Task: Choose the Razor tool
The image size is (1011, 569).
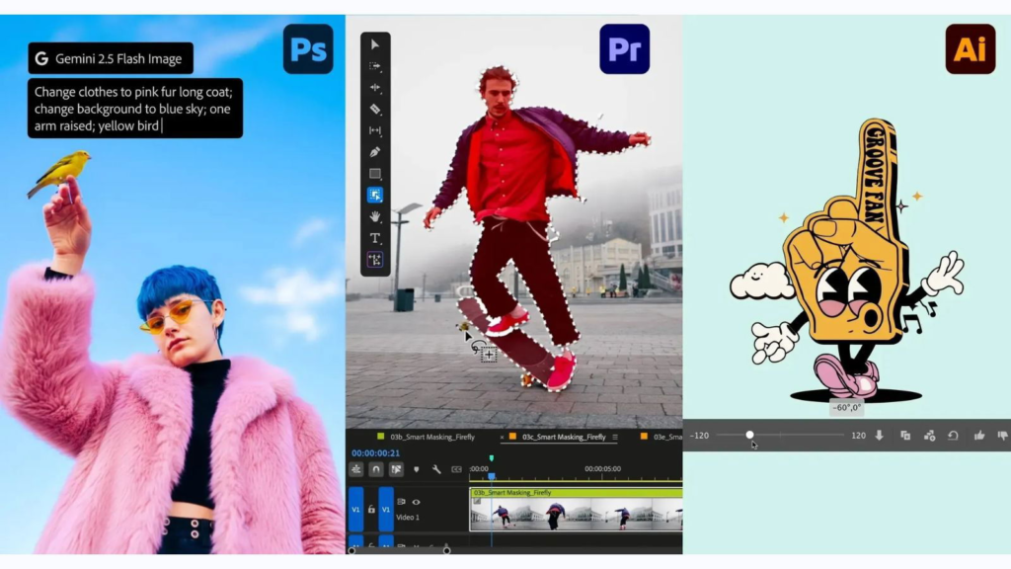Action: pos(375,109)
